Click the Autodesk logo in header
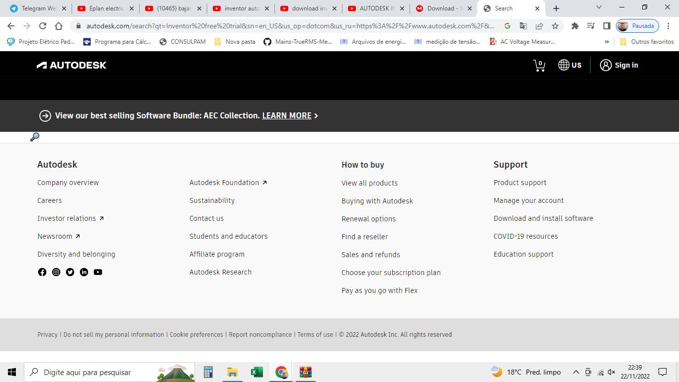 pos(72,65)
